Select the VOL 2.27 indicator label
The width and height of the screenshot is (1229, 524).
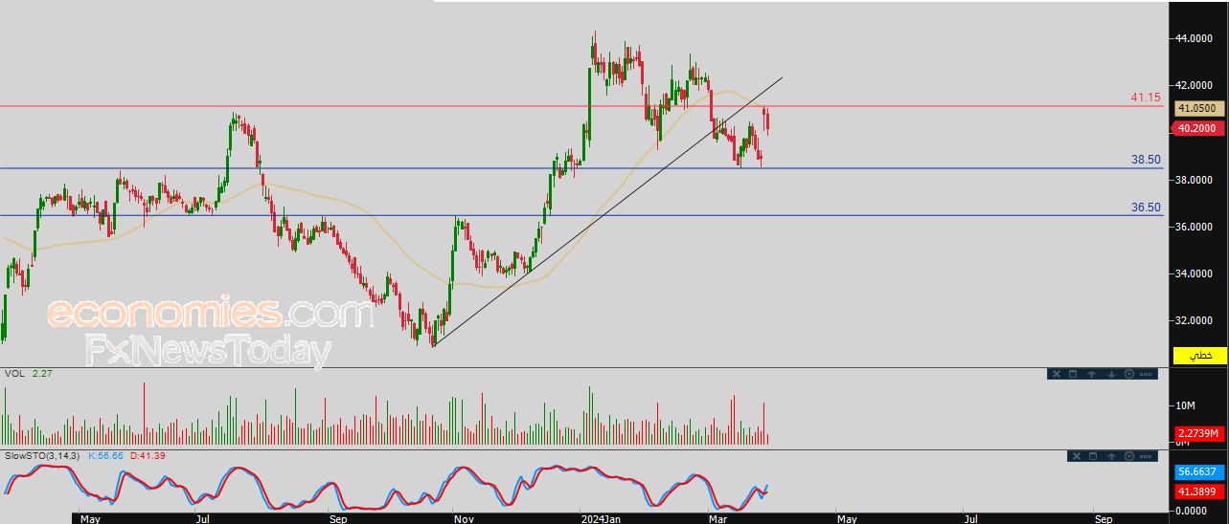point(28,373)
